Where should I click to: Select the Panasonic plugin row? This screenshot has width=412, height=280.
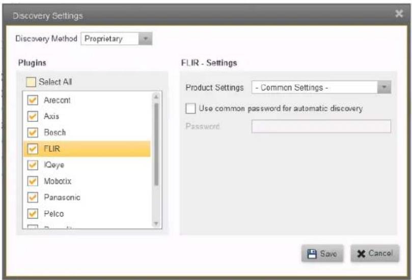tap(87, 197)
